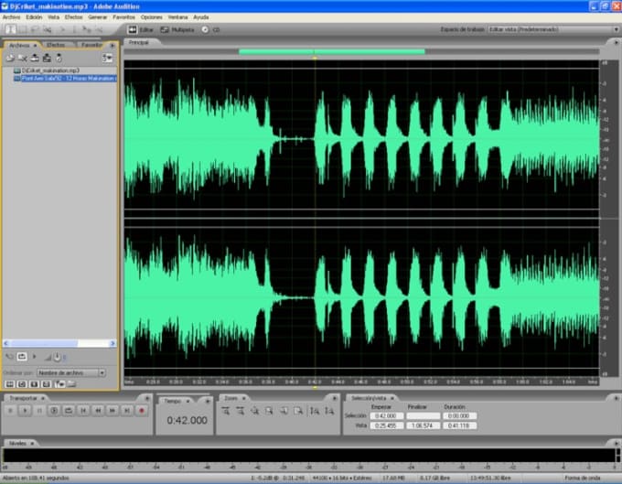622x484 pixels.
Task: Open the Favoritos menu
Action: [123, 17]
